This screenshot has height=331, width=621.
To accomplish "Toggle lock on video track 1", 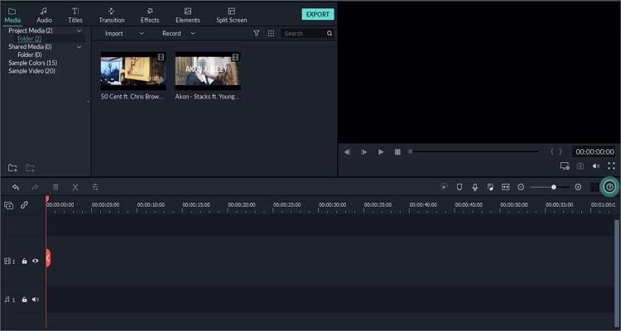I will point(25,261).
